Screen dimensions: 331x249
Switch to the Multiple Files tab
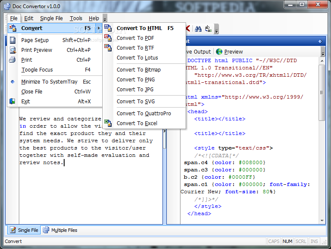click(x=60, y=230)
